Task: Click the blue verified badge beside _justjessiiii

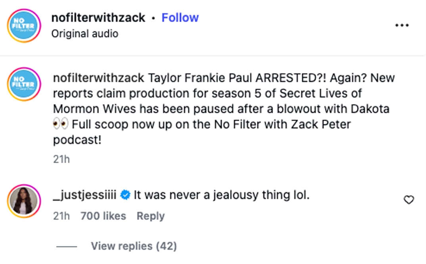Action: click(125, 194)
